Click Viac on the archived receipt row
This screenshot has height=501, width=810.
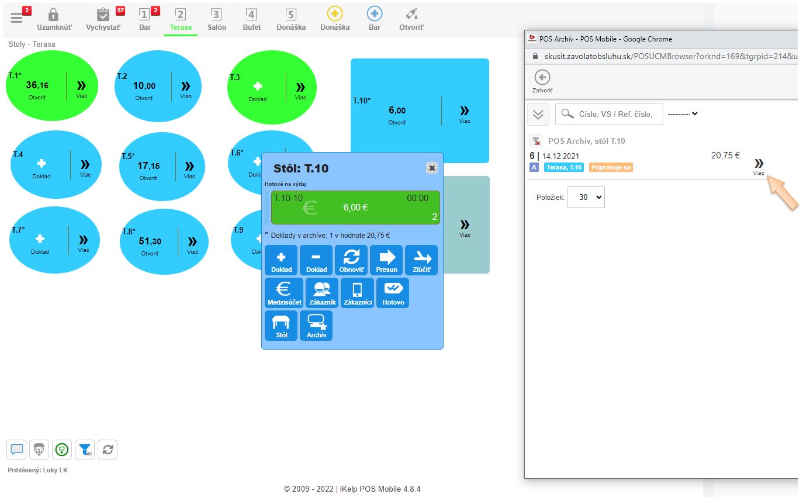coord(759,166)
